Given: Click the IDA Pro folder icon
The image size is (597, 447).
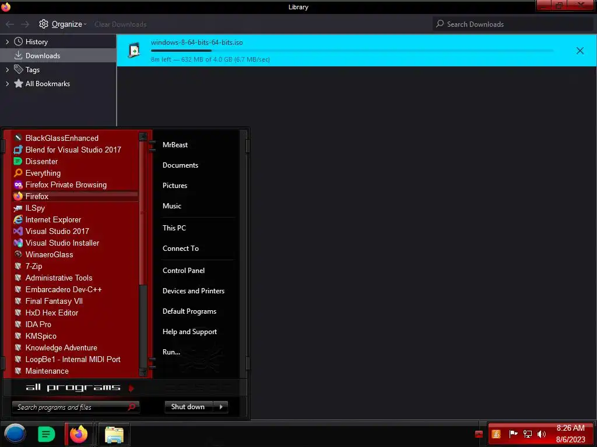Looking at the screenshot, I should [x=18, y=324].
